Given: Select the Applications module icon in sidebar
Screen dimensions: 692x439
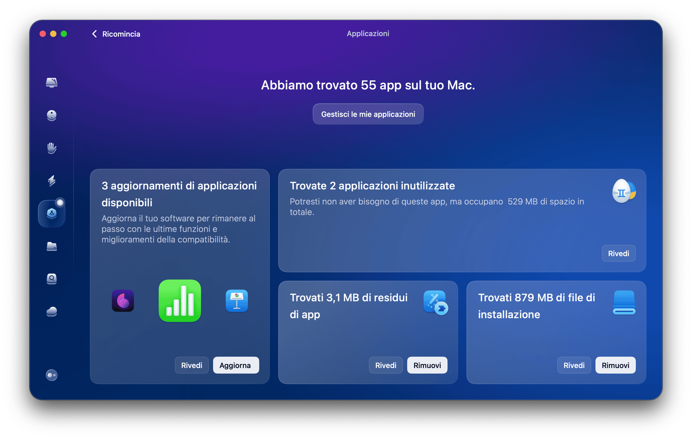Looking at the screenshot, I should coord(52,214).
